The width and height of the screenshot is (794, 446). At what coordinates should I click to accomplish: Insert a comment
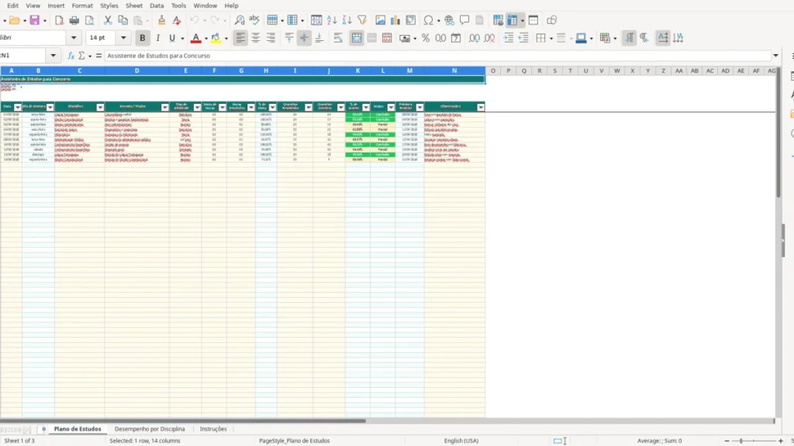(464, 20)
